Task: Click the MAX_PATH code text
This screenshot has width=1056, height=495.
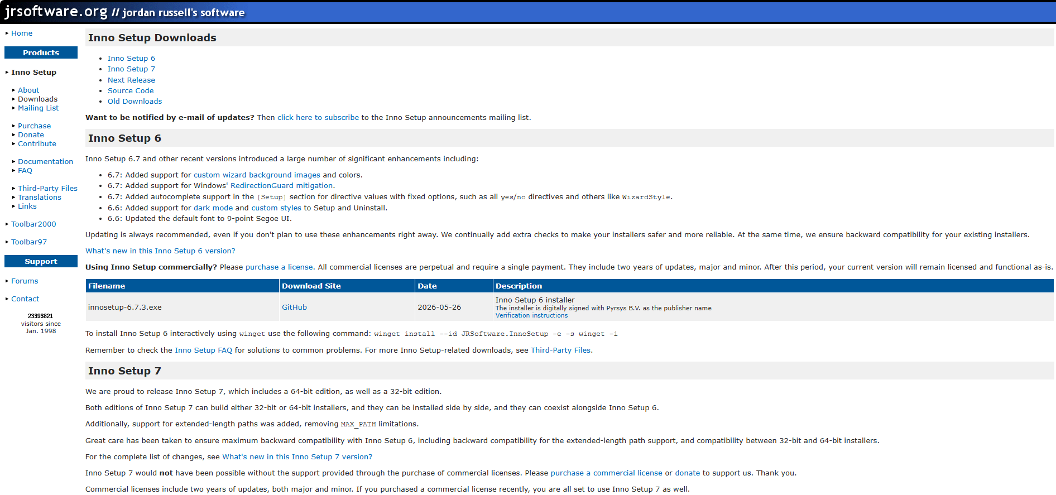Action: [358, 425]
